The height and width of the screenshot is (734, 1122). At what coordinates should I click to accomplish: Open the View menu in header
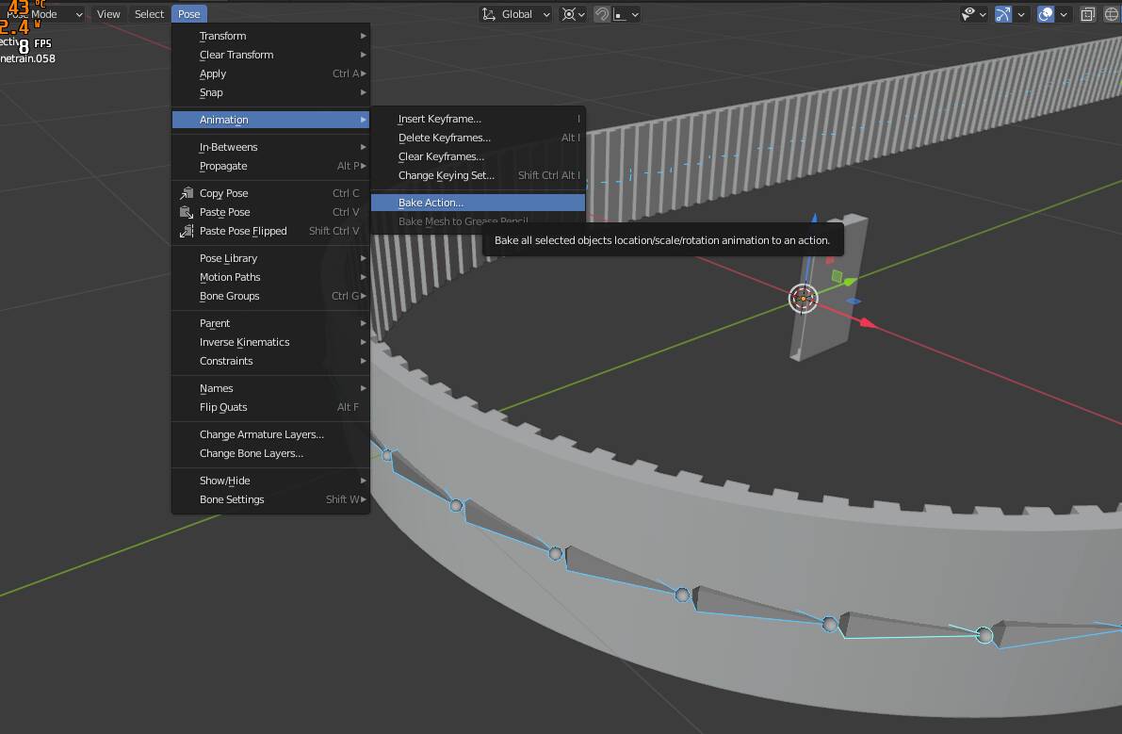[108, 14]
